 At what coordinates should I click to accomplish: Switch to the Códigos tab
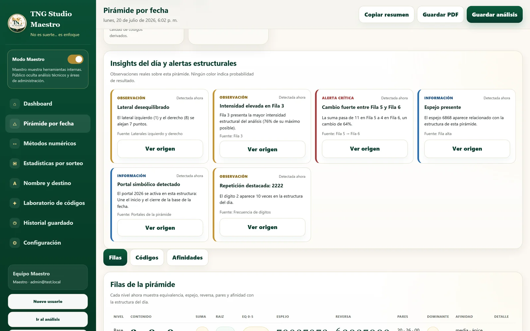click(147, 258)
